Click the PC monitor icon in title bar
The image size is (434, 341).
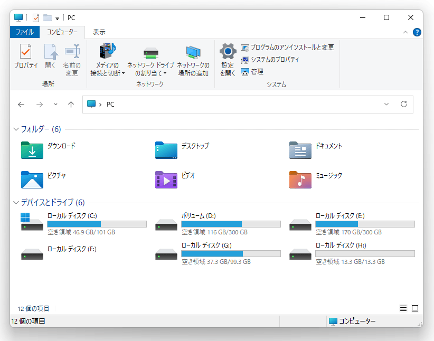(18, 17)
